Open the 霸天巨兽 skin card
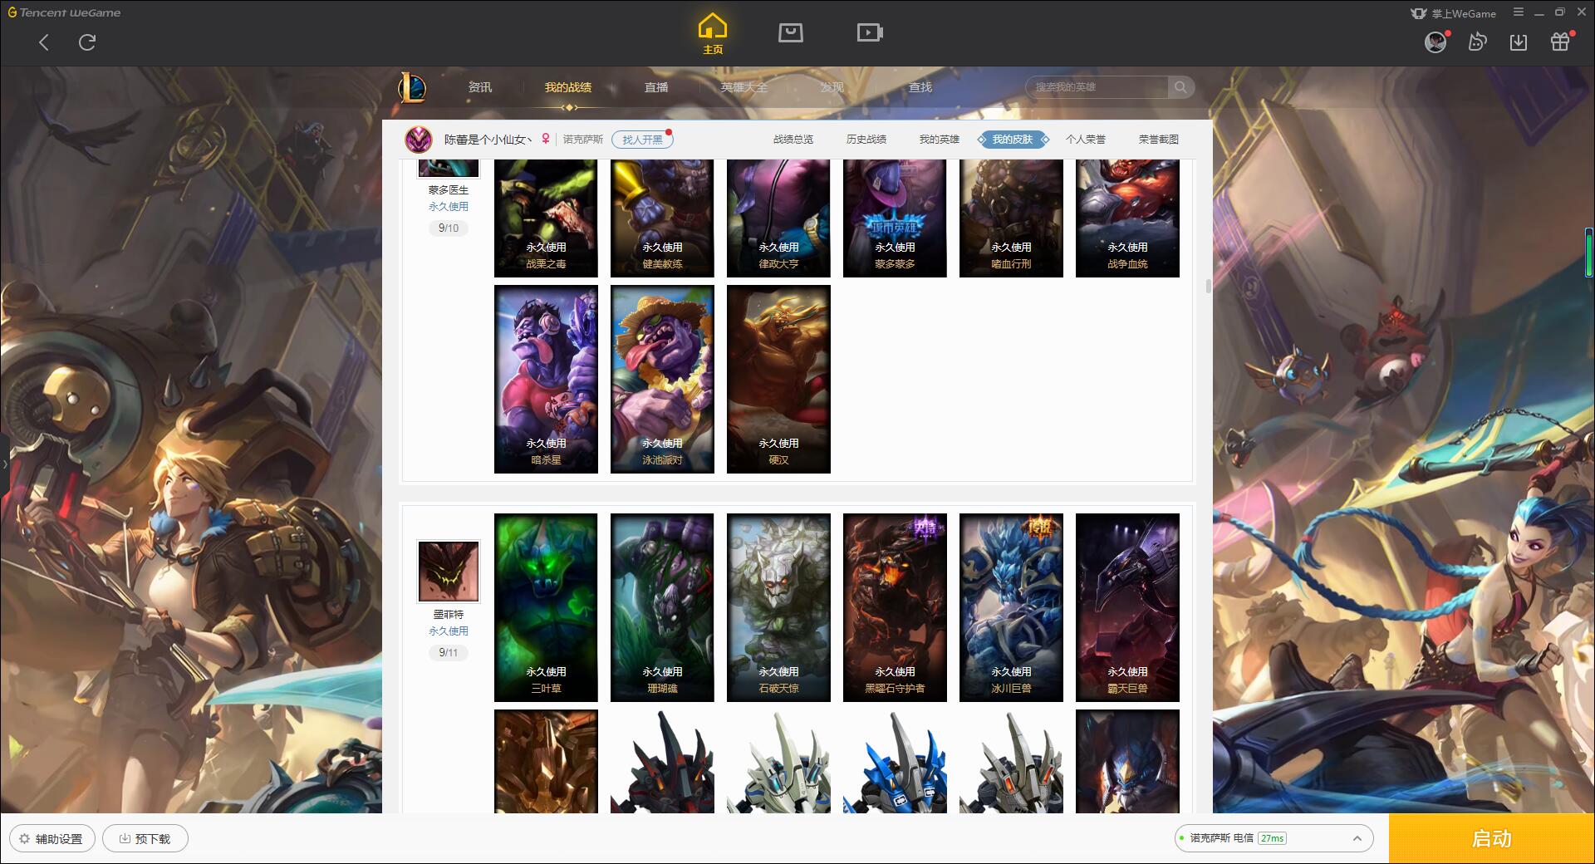 1127,607
